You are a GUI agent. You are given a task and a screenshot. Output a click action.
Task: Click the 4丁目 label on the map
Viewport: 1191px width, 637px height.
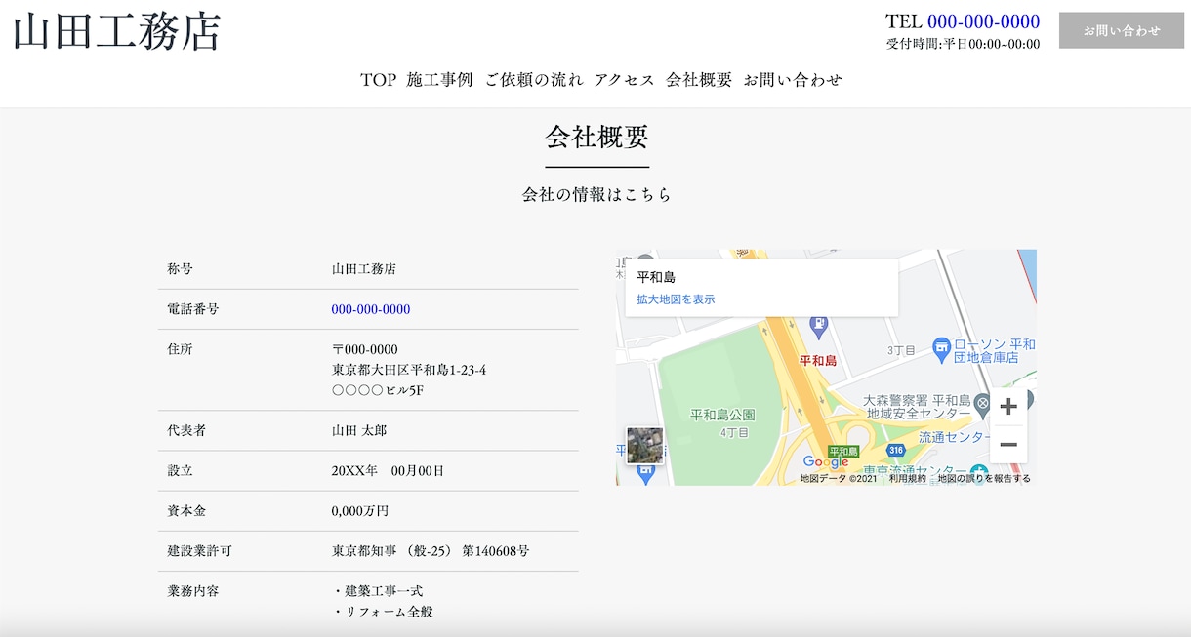(x=734, y=432)
